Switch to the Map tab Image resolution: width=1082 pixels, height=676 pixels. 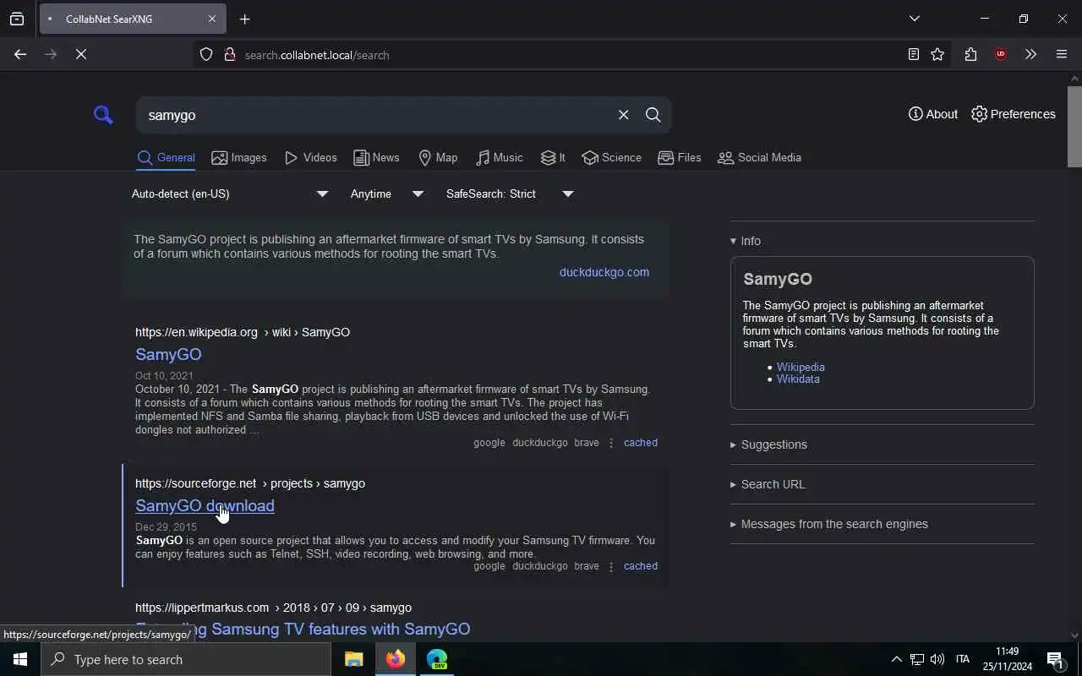click(438, 158)
